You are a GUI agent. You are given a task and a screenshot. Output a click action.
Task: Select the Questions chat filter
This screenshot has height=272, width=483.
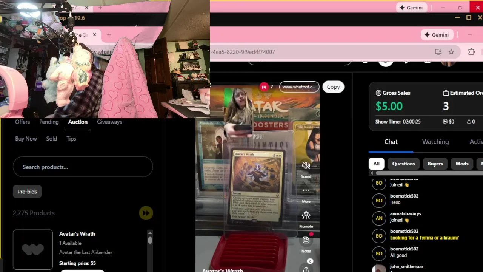(403, 164)
